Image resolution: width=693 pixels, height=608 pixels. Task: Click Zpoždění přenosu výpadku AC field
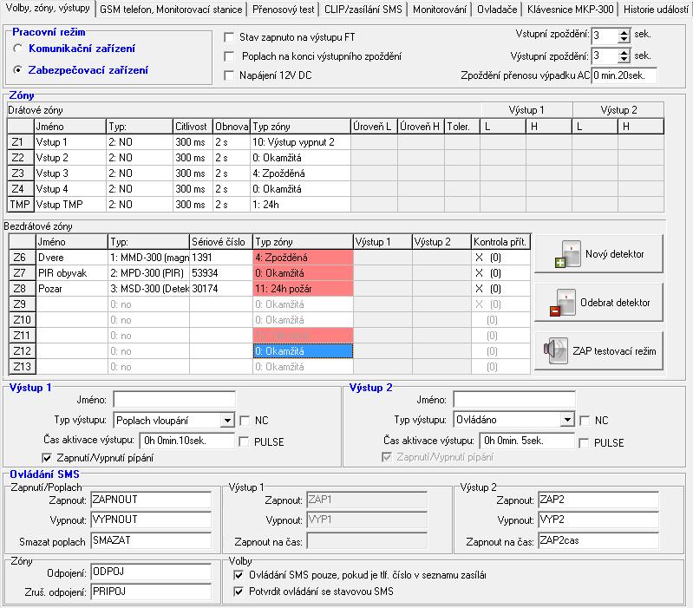tap(624, 75)
